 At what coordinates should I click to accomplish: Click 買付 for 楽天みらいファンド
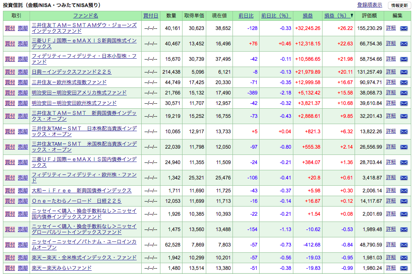[10, 268]
